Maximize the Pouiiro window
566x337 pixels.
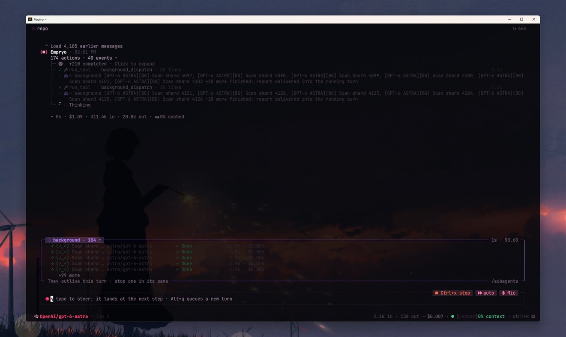click(521, 19)
